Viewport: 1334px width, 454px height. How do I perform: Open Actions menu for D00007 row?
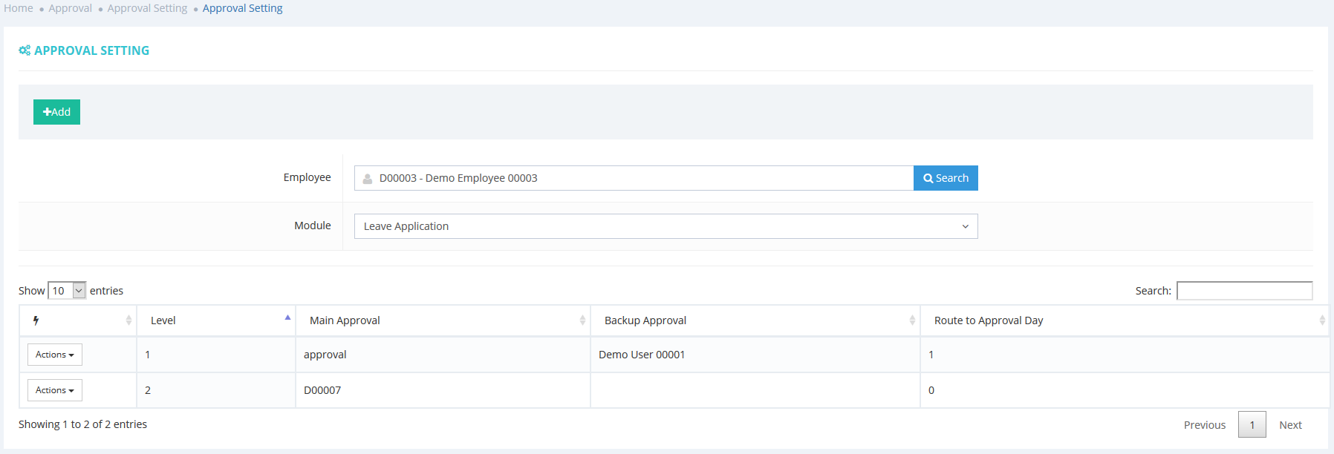point(55,390)
